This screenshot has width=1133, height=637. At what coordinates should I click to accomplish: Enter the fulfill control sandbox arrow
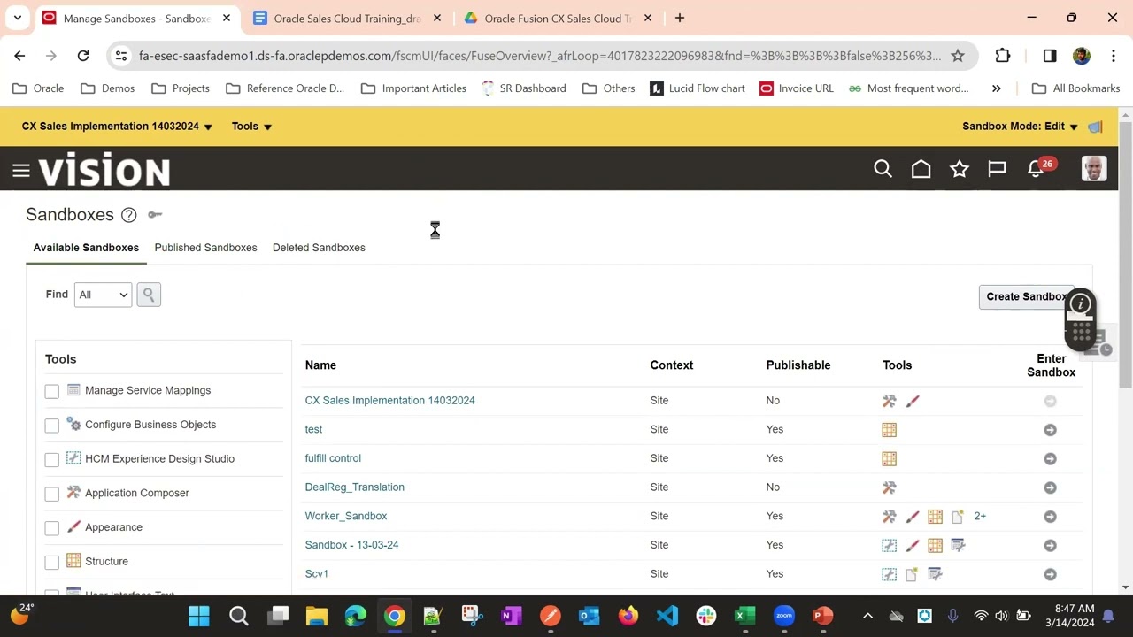[1050, 458]
